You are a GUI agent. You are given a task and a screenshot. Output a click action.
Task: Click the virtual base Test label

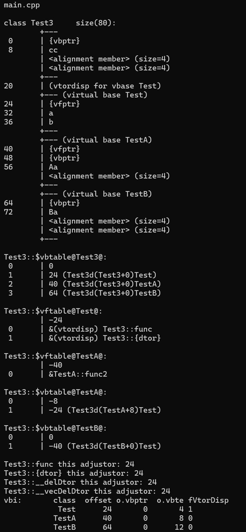click(x=105, y=95)
